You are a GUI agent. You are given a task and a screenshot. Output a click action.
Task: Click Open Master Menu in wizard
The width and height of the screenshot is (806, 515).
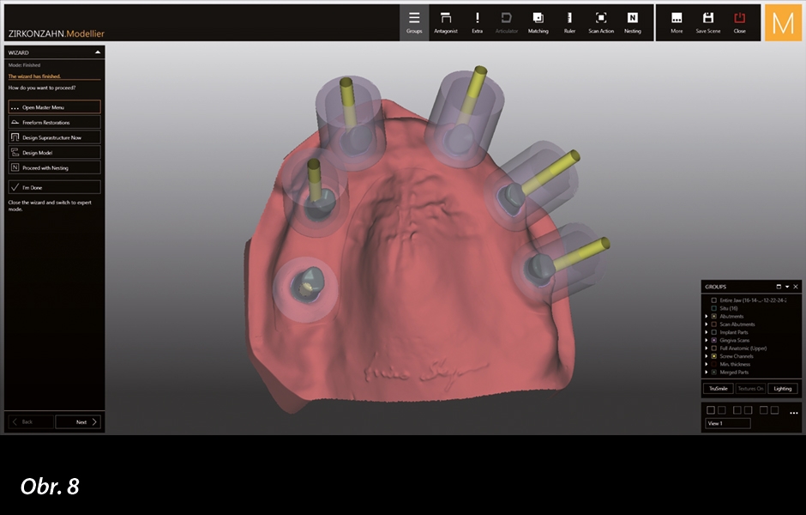point(55,107)
